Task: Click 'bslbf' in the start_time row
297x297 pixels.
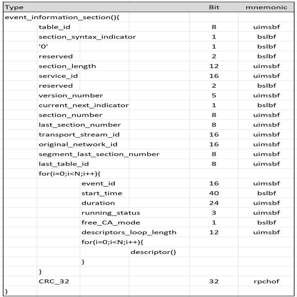Action: point(266,193)
